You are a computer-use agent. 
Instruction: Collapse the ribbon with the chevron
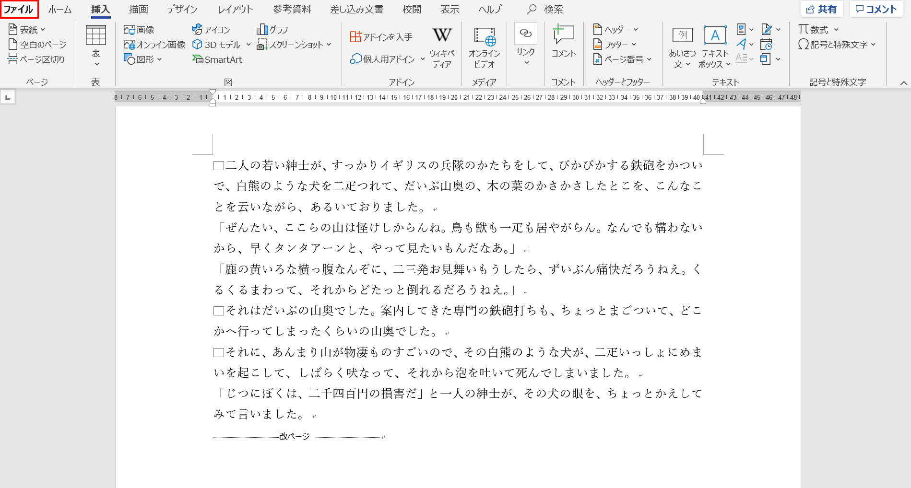click(904, 83)
